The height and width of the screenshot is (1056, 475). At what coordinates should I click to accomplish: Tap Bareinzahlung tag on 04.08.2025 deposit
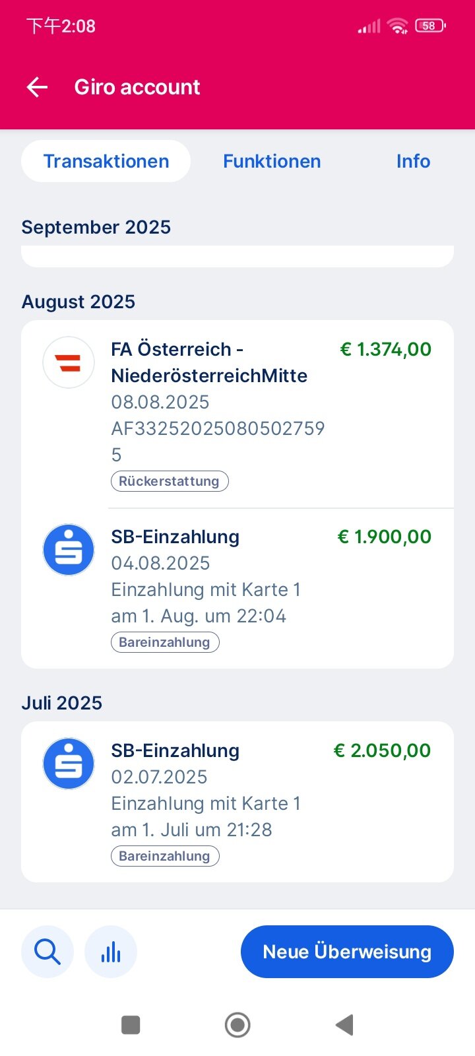[165, 642]
